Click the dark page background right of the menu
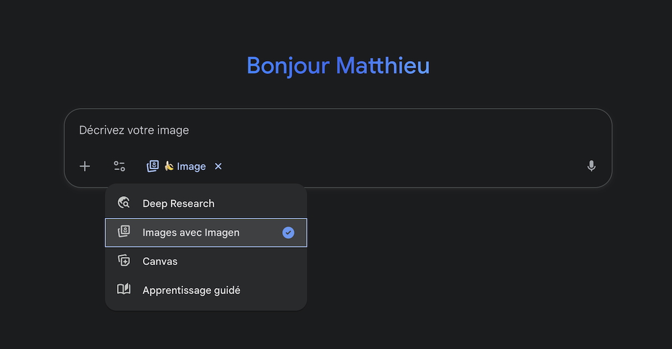Viewport: 672px width, 349px height. (476, 258)
